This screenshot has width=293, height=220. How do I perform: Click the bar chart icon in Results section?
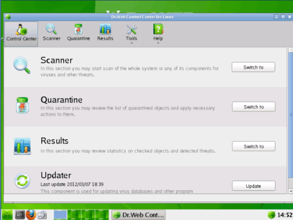22,146
